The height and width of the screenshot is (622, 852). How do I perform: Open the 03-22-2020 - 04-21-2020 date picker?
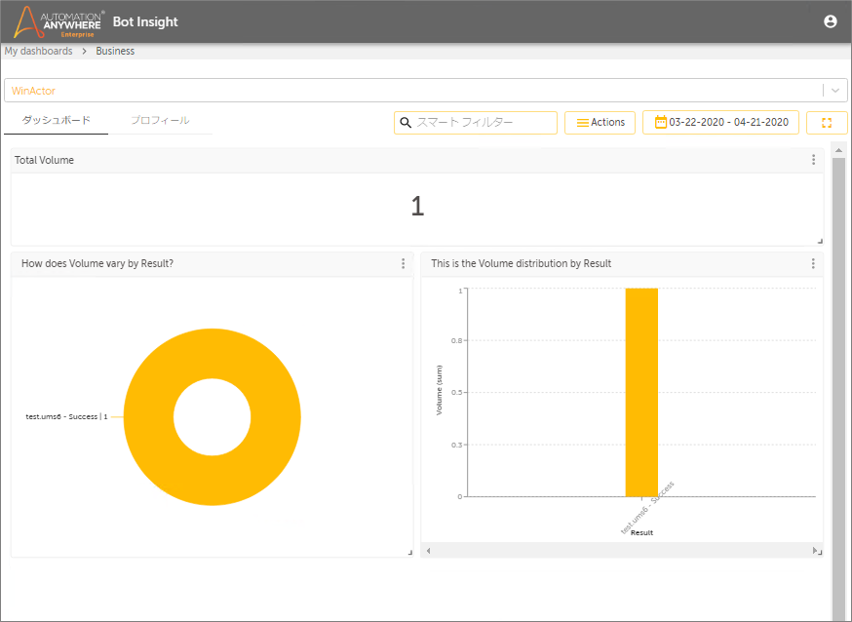[x=720, y=122]
